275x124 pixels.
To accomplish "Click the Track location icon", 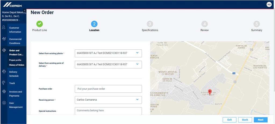I will (4, 83).
